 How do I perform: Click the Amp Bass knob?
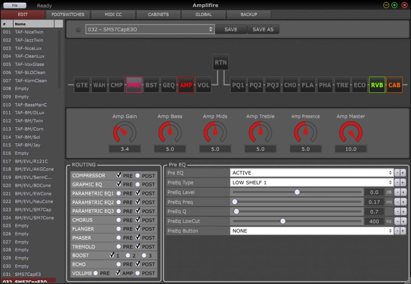(x=170, y=132)
